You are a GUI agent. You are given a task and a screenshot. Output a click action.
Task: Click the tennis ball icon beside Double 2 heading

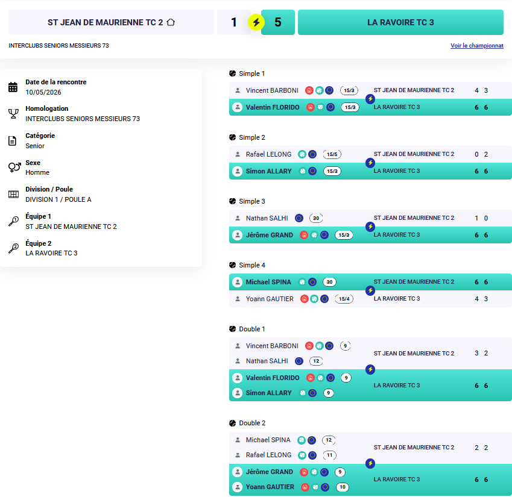233,424
